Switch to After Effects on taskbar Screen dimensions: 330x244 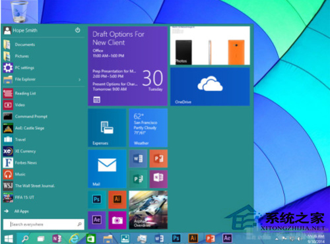tap(227, 238)
